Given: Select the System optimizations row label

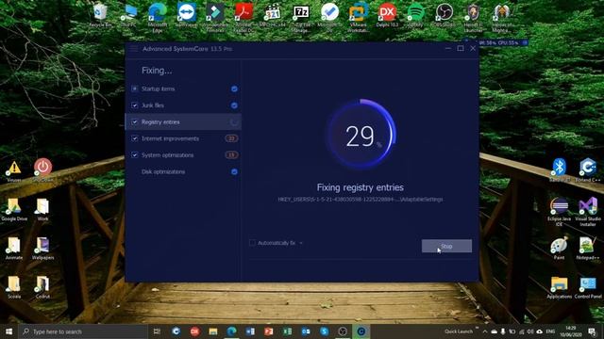Looking at the screenshot, I should 167,154.
